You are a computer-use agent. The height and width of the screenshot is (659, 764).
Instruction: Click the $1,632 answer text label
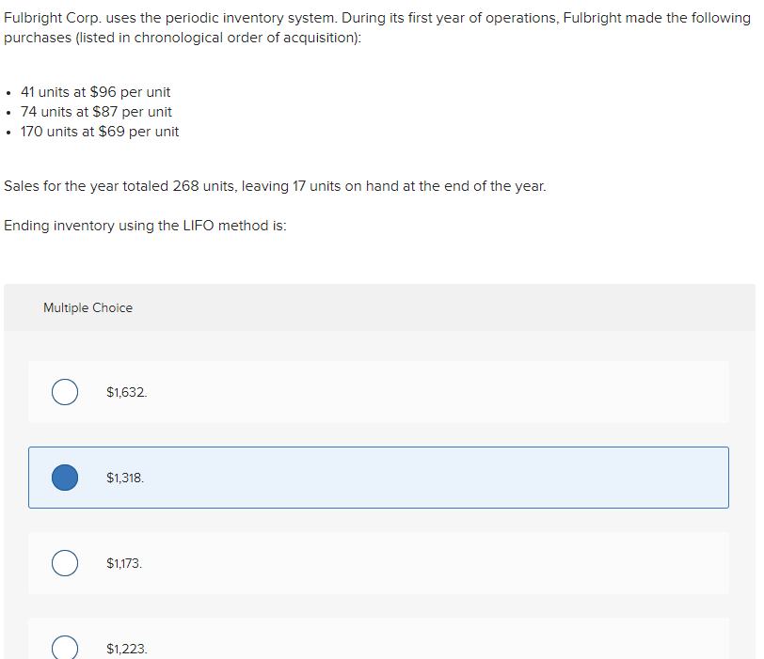pyautogui.click(x=127, y=392)
